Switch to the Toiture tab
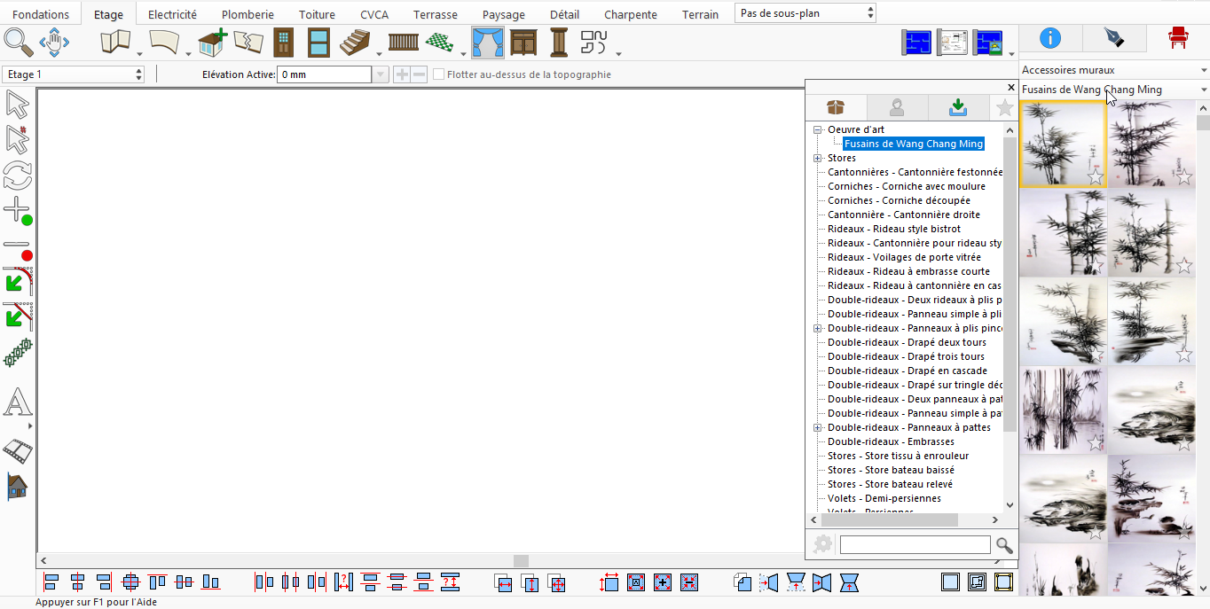The height and width of the screenshot is (609, 1210). pos(317,14)
